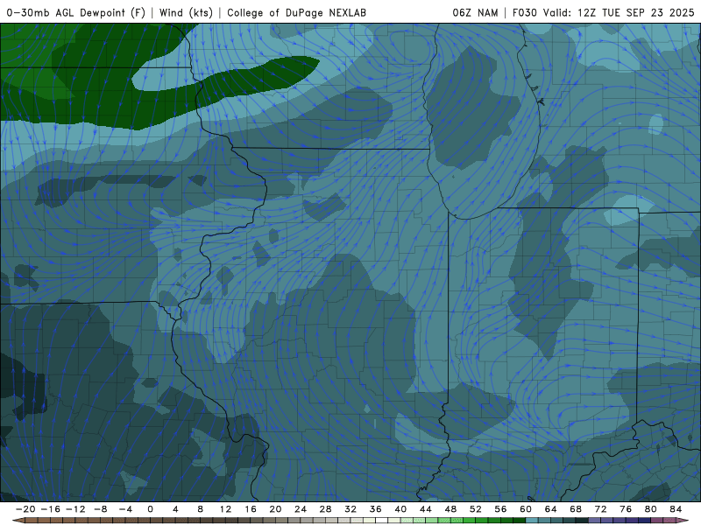Viewport: 701px width, 525px height.
Task: Click the -4 value on the legend
Action: pyautogui.click(x=125, y=509)
